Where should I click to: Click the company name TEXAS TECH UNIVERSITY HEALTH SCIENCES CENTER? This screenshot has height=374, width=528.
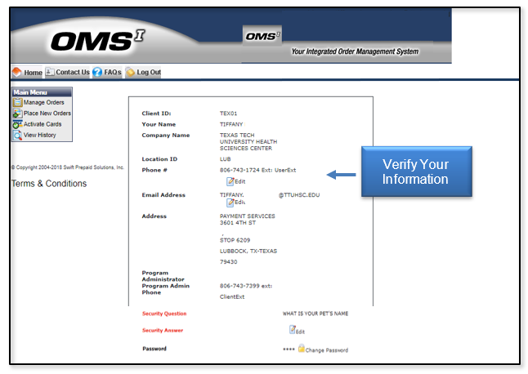[x=248, y=141]
